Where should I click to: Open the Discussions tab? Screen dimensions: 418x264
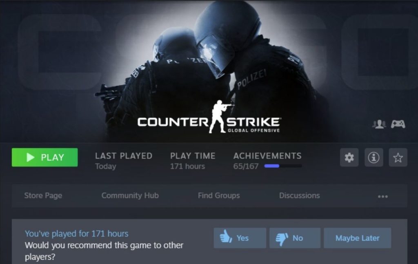[x=299, y=196]
